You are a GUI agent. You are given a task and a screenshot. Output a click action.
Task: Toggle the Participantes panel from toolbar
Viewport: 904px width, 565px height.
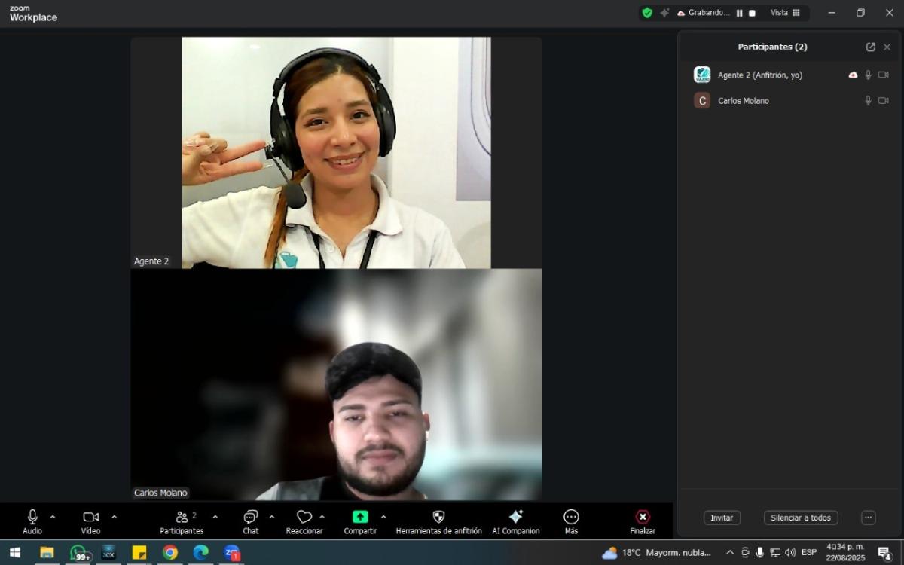182,517
